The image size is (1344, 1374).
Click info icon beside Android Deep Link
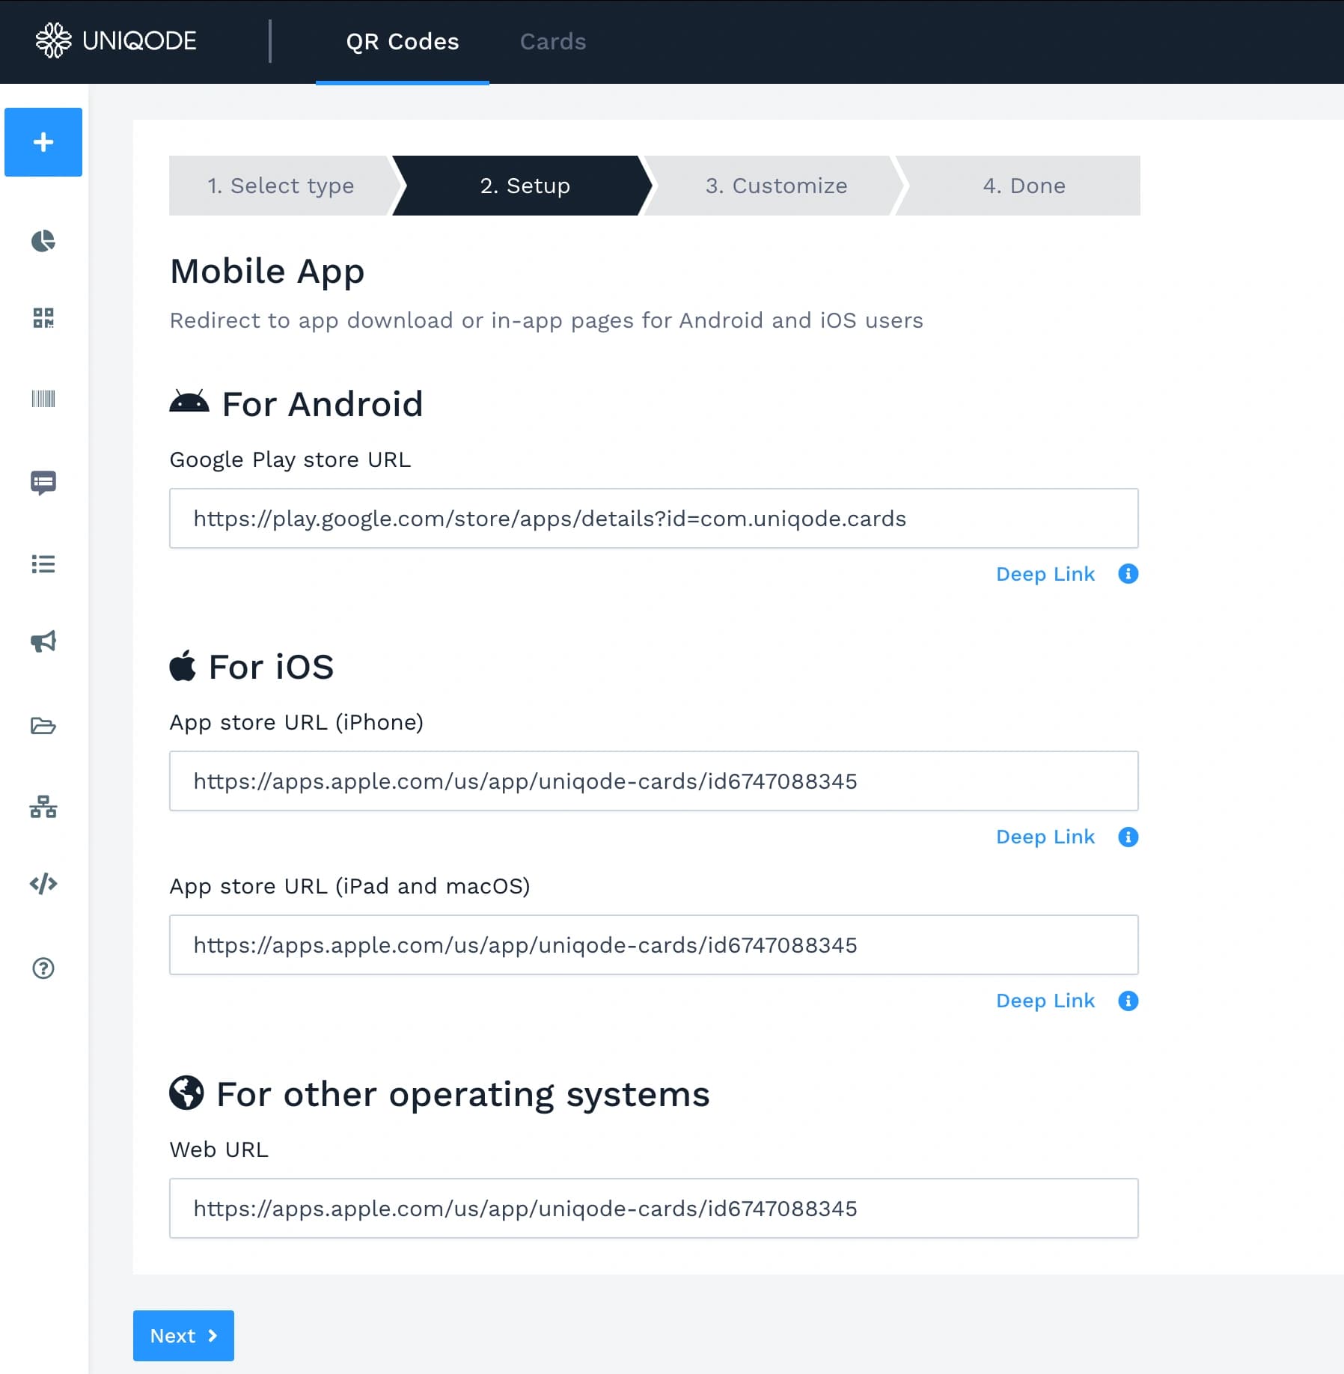point(1128,574)
